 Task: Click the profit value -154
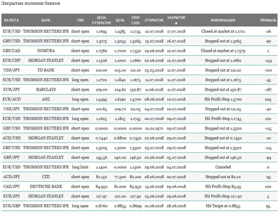click(268, 61)
